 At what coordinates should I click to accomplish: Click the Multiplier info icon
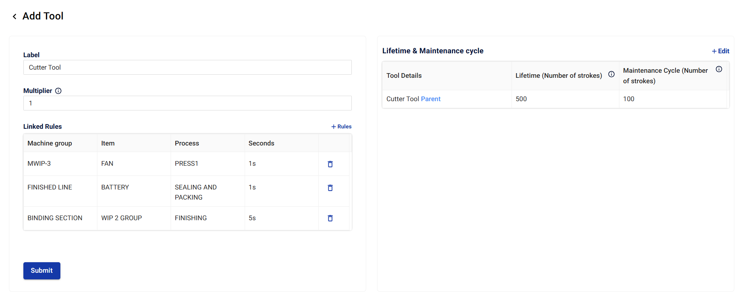[x=58, y=91]
